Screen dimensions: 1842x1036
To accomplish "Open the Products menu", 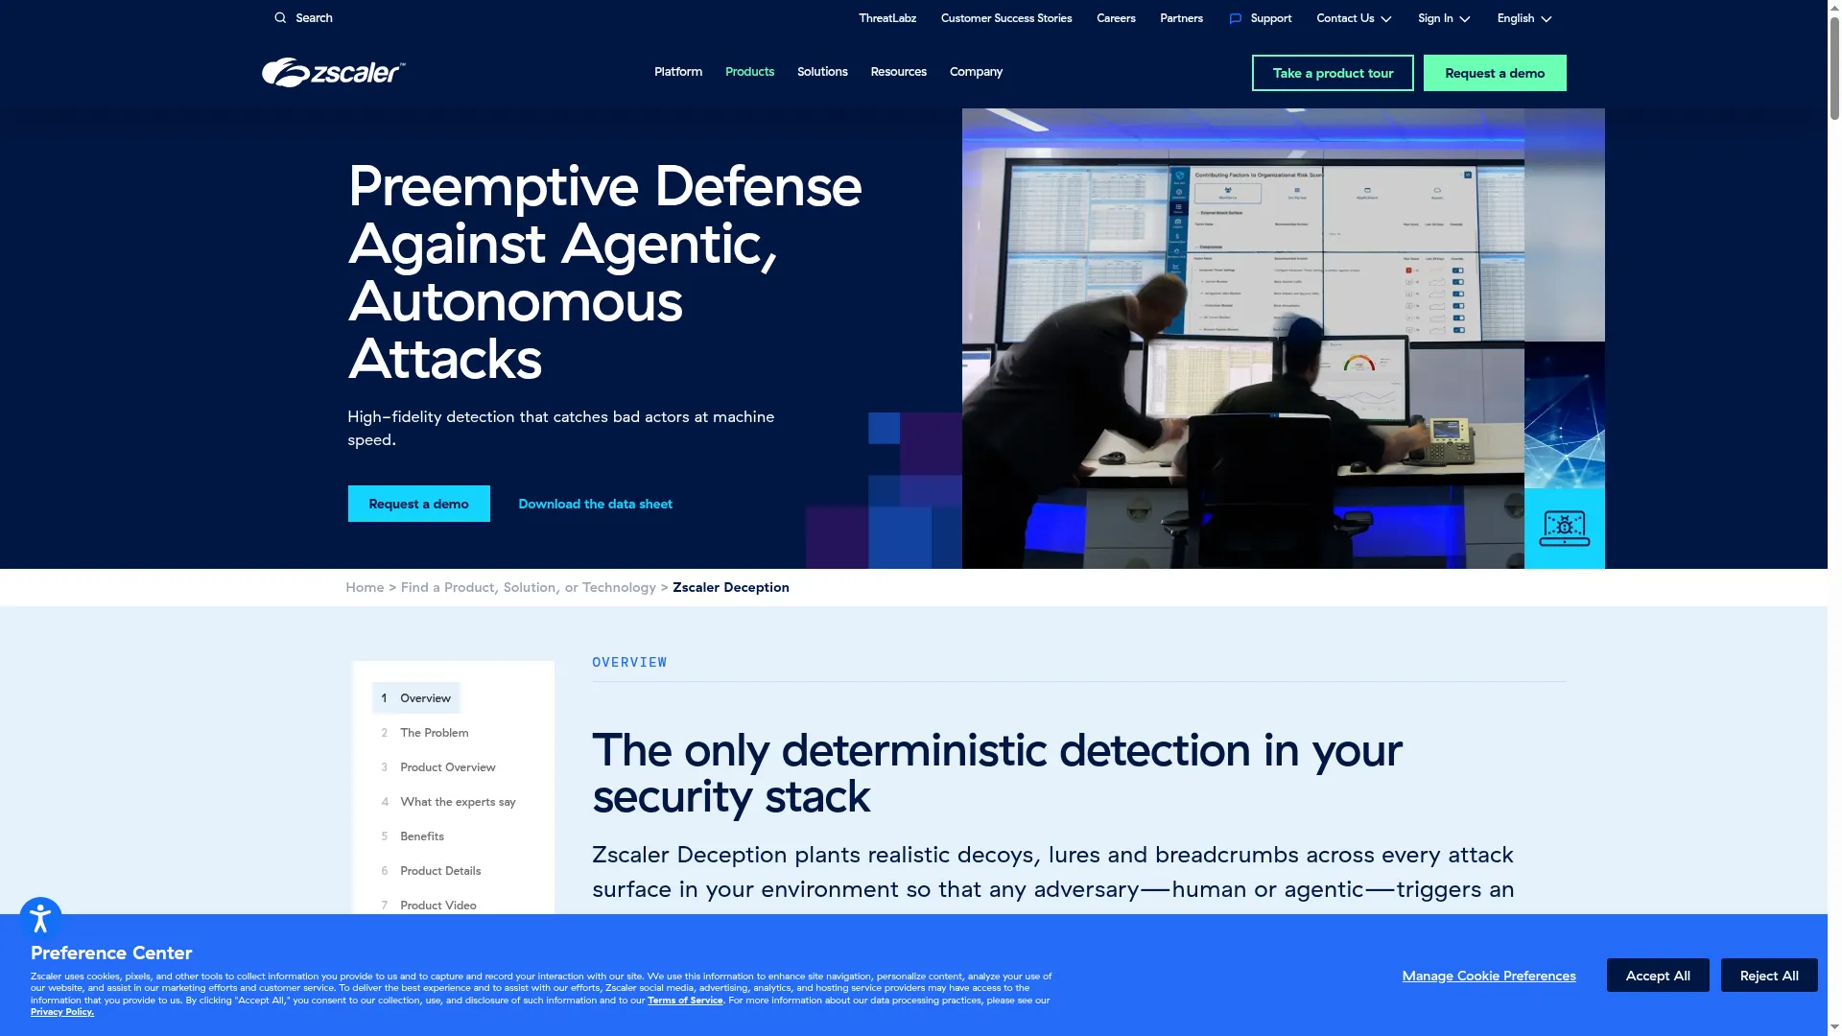I will tap(749, 72).
